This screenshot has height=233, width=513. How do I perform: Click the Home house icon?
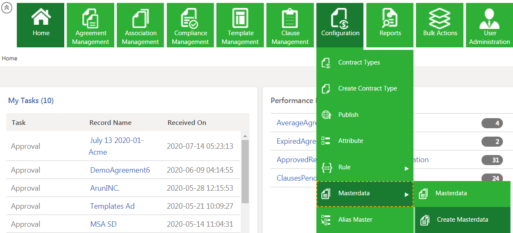(x=41, y=18)
